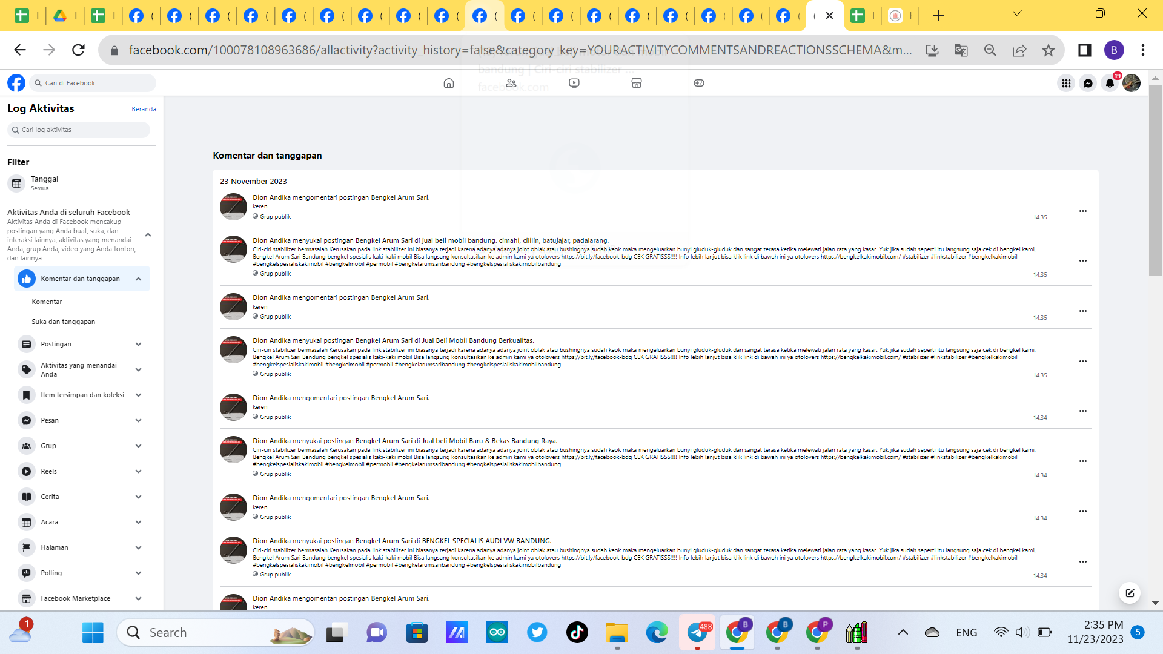
Task: Open File Explorer from the taskbar
Action: (617, 633)
